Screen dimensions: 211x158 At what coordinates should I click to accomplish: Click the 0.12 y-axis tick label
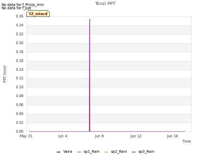[x=20, y=78]
